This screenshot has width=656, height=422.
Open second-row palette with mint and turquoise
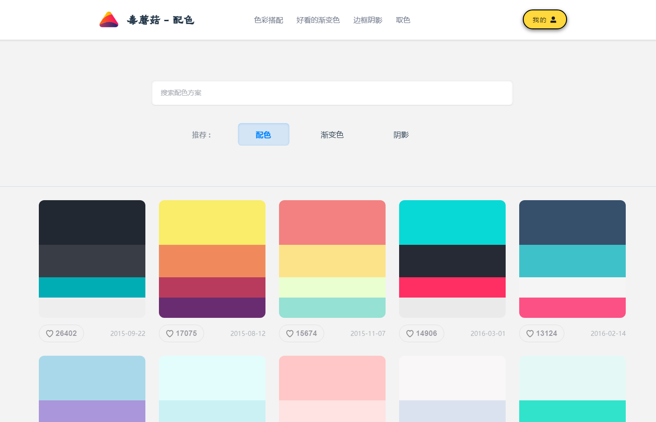point(572,389)
